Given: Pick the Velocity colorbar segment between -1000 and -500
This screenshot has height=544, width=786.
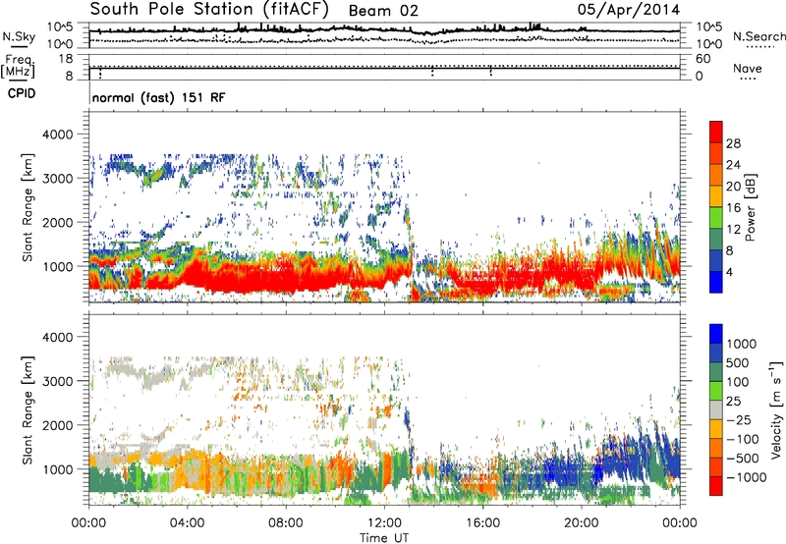Looking at the screenshot, I should click(716, 466).
